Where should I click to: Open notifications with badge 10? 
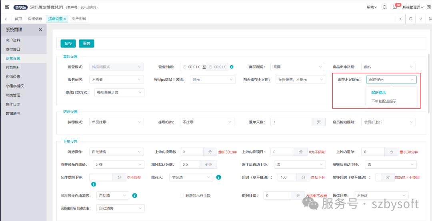pos(395,7)
